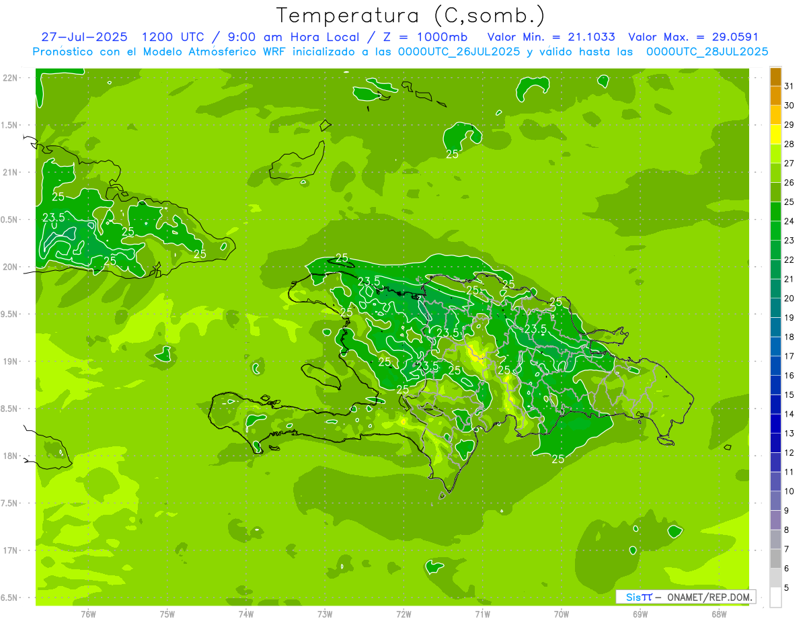Viewport: 807px width, 623px height.
Task: Click the model initialization time 0000UTC_26JUL2025
Action: coord(459,52)
